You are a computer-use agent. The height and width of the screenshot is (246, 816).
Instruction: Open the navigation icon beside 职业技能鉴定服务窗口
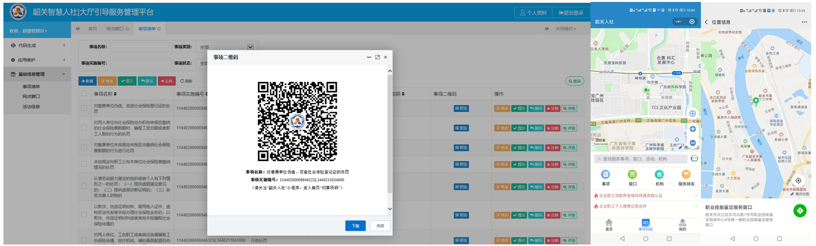800,211
